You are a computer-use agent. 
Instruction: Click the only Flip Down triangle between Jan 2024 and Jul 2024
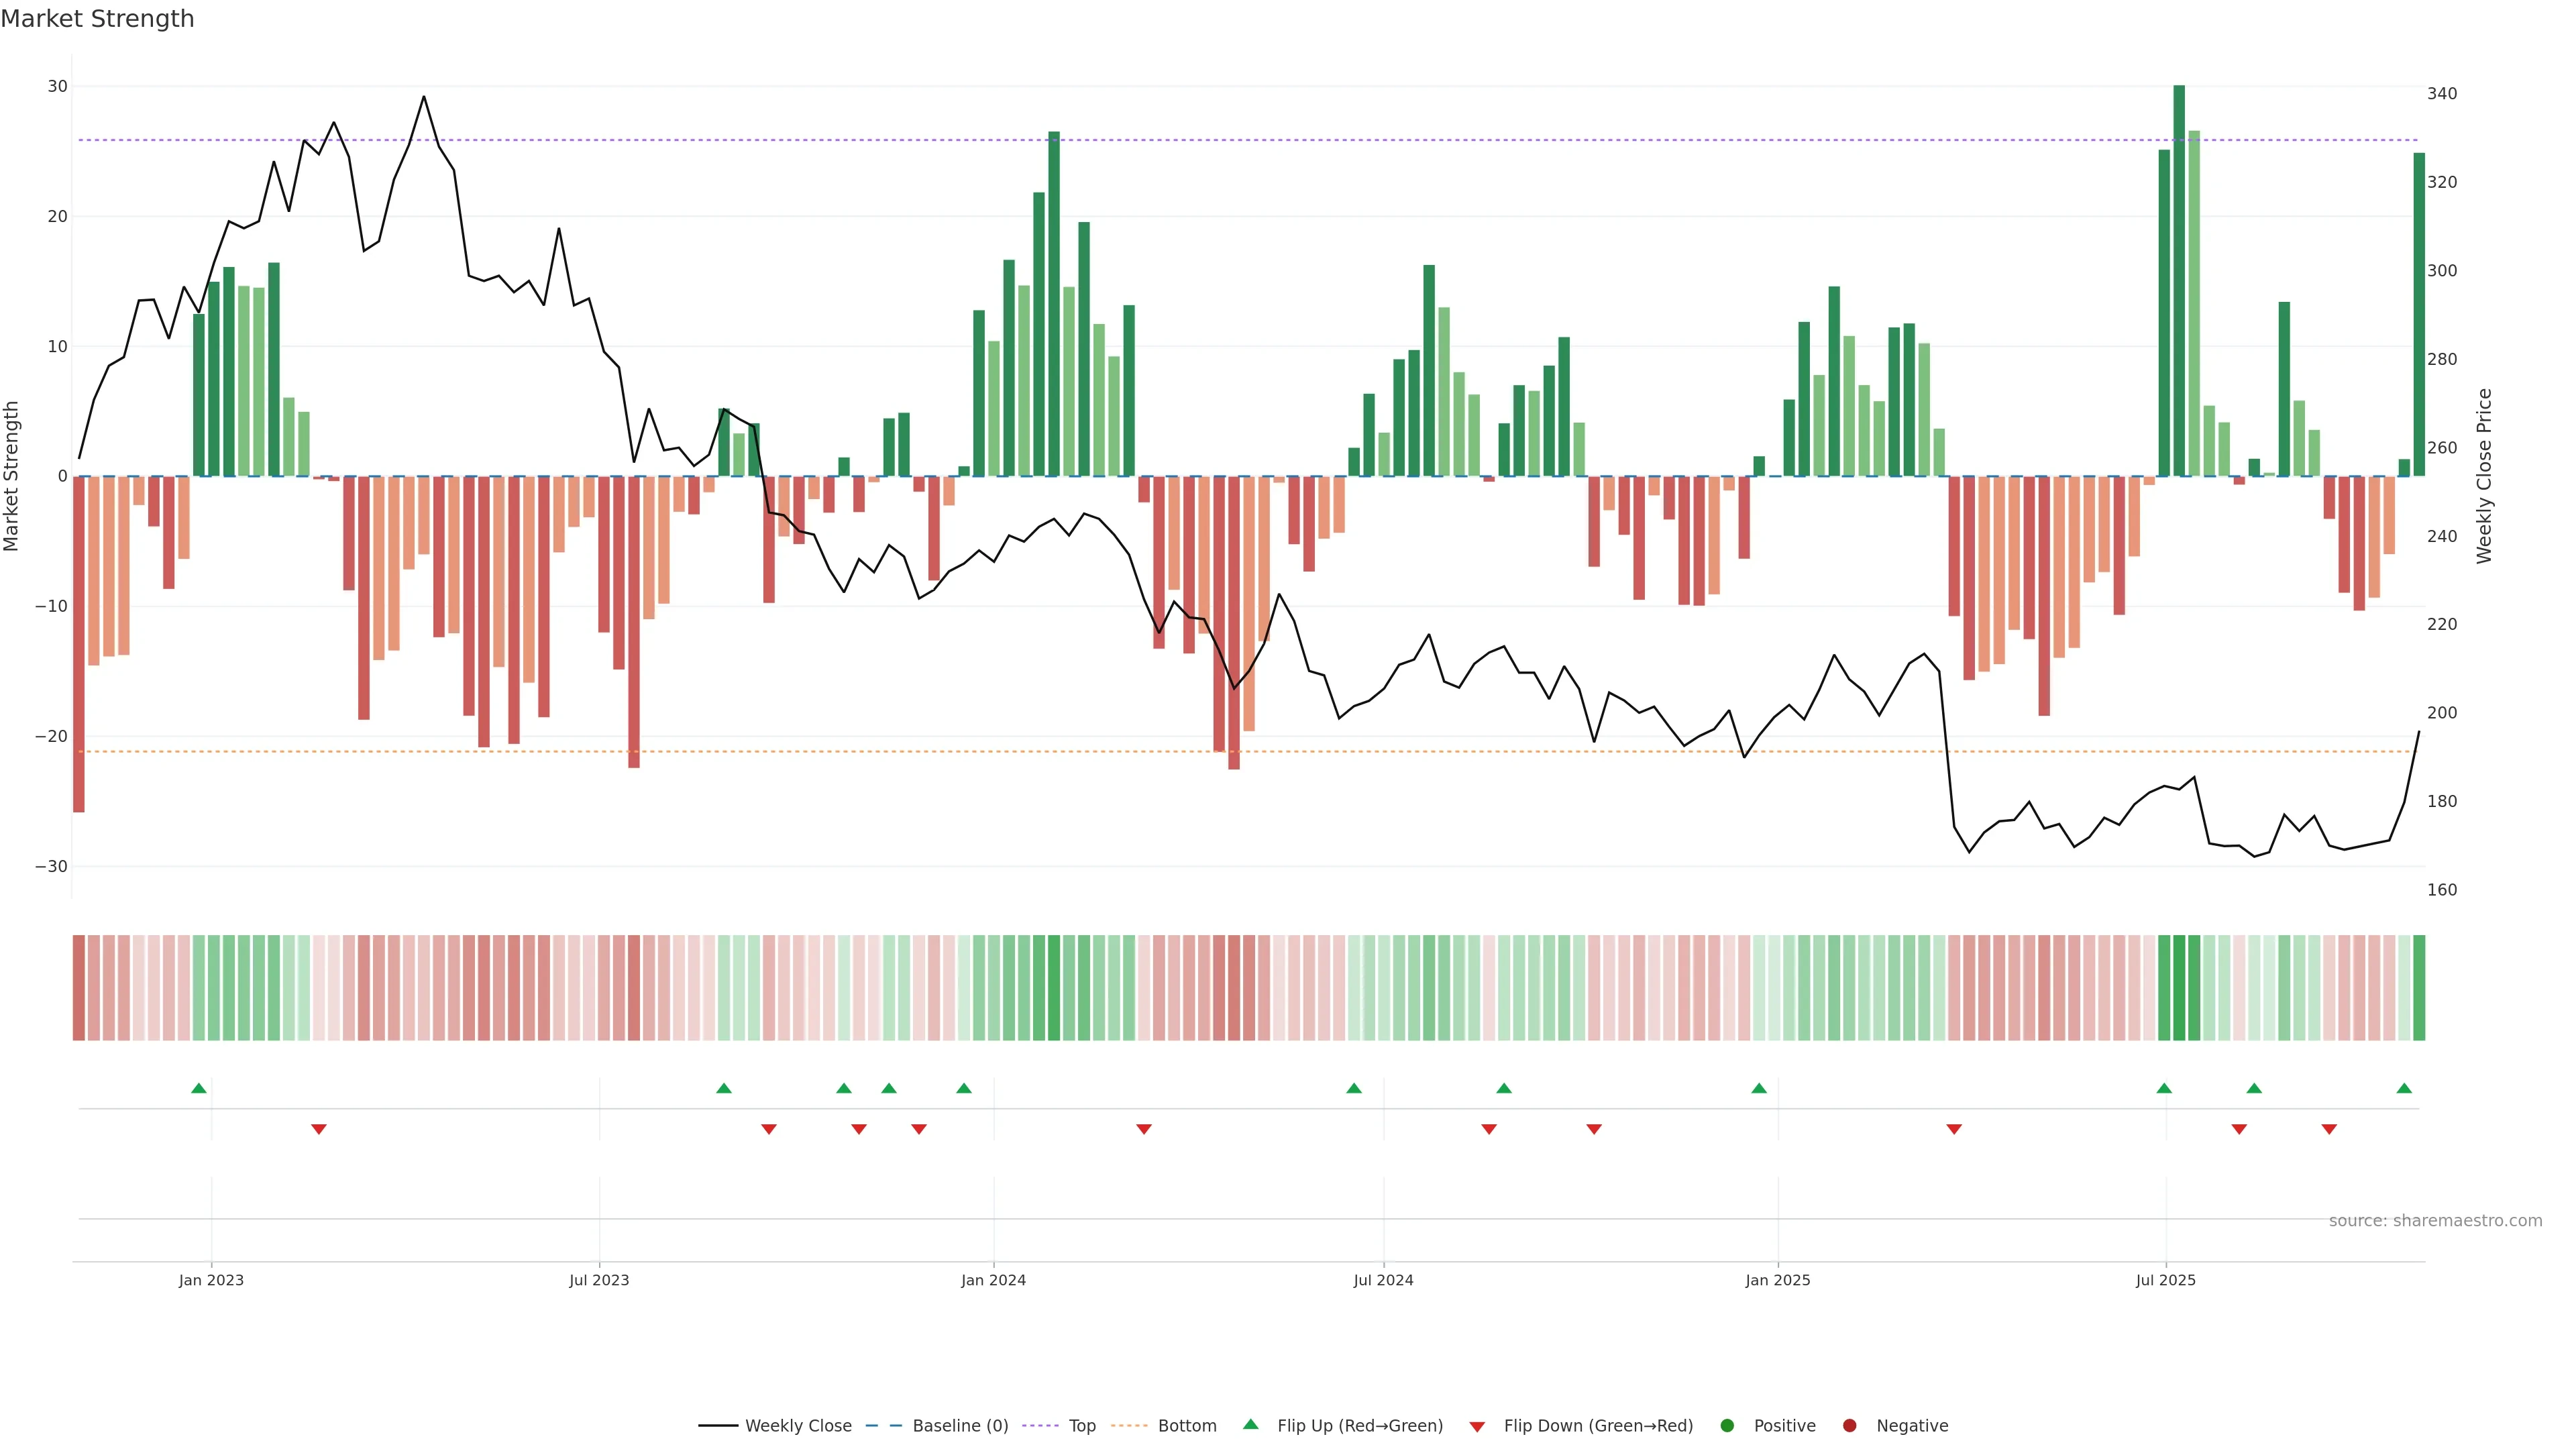pos(1144,1129)
